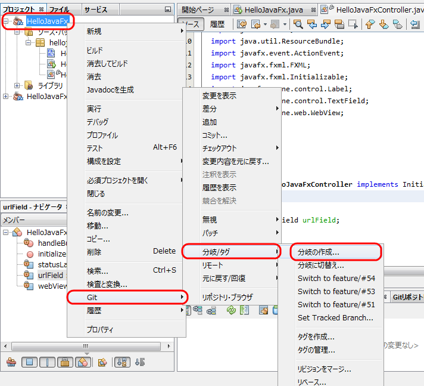Minimize the Projects panel group

point(168,10)
